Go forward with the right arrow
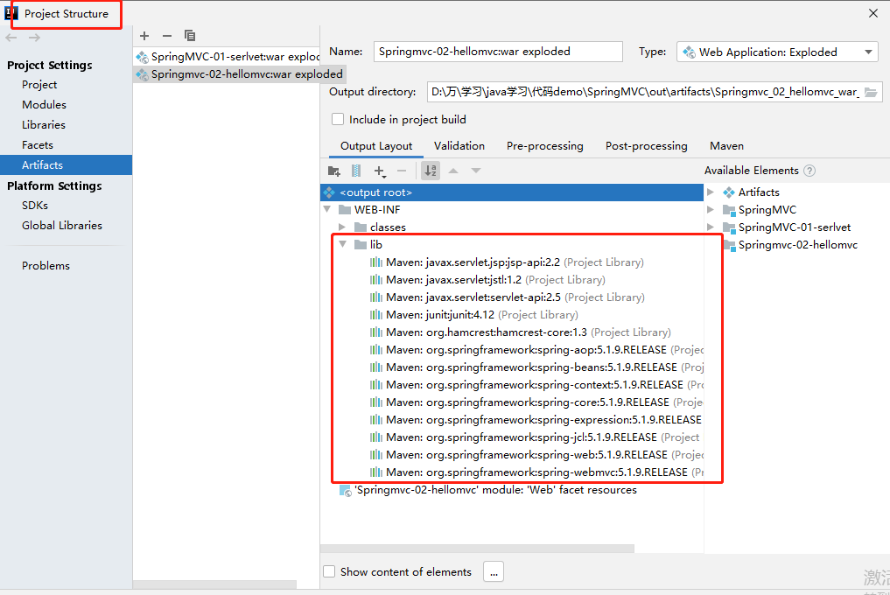 click(x=35, y=38)
